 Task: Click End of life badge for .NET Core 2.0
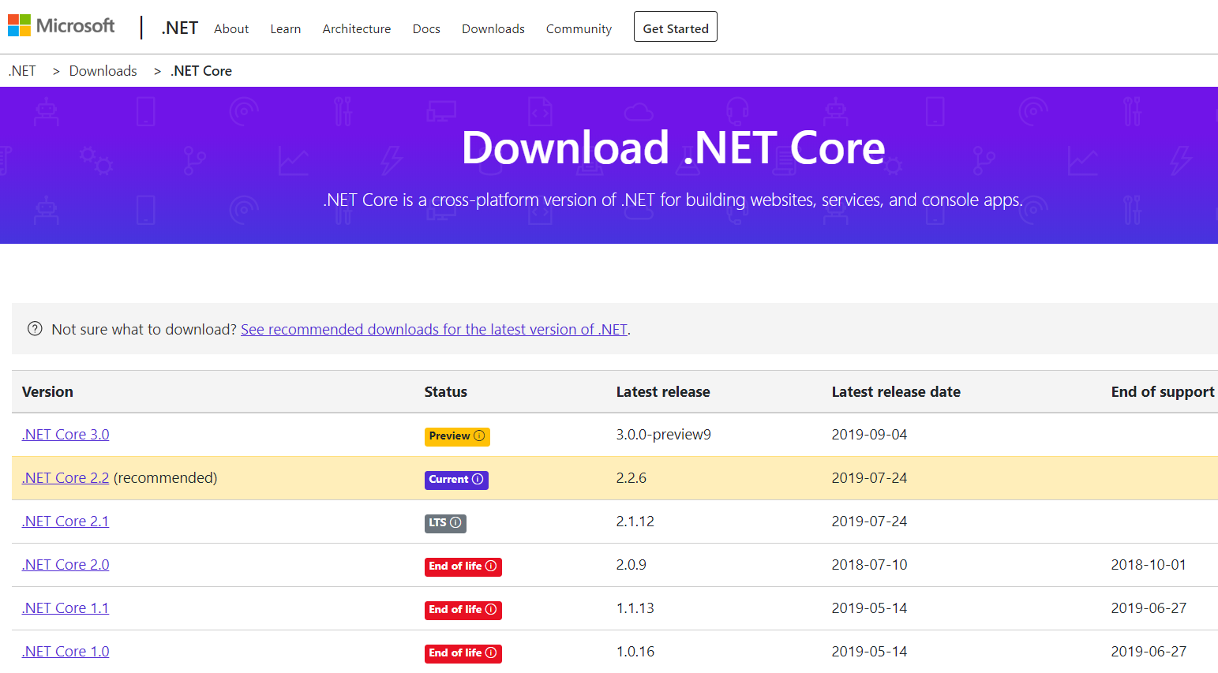tap(463, 566)
